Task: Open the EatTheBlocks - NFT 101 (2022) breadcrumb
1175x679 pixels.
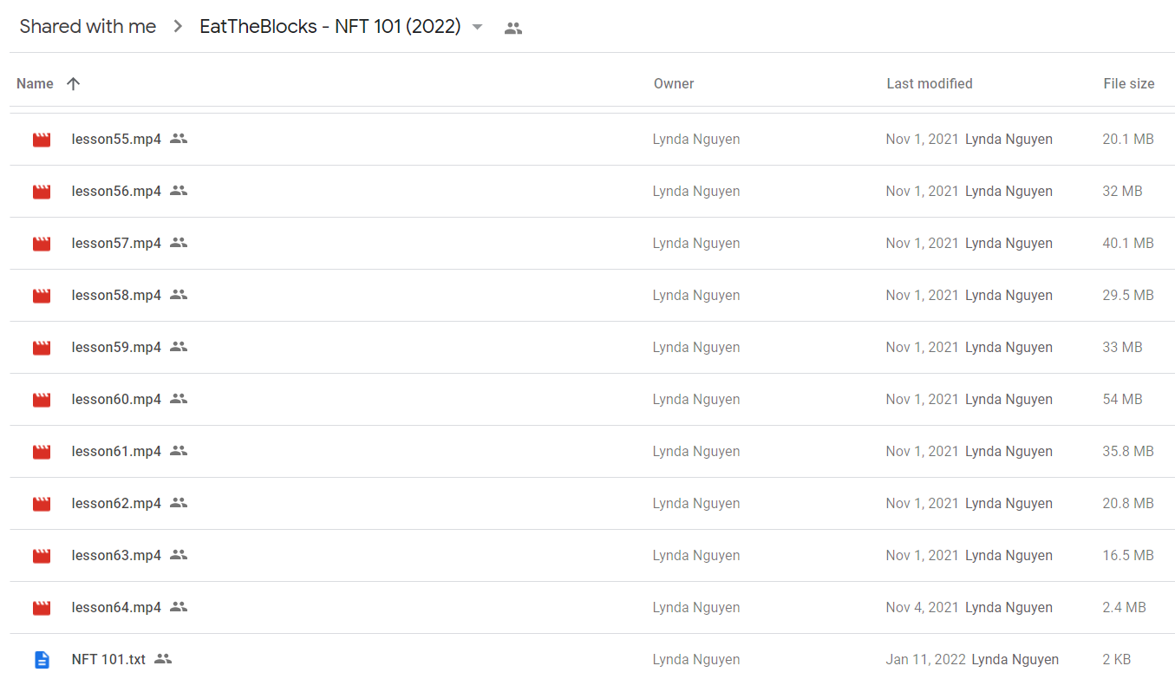Action: point(330,27)
